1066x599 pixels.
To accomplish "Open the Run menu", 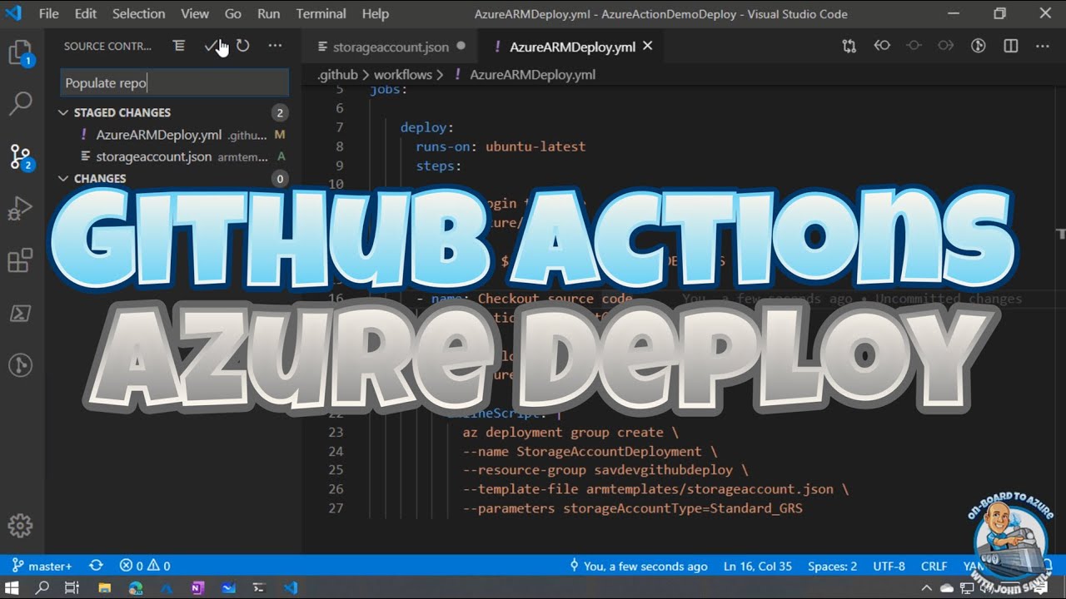I will [268, 13].
